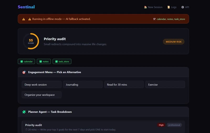Click the High priority tag
This screenshot has width=210, height=133.
click(x=161, y=125)
